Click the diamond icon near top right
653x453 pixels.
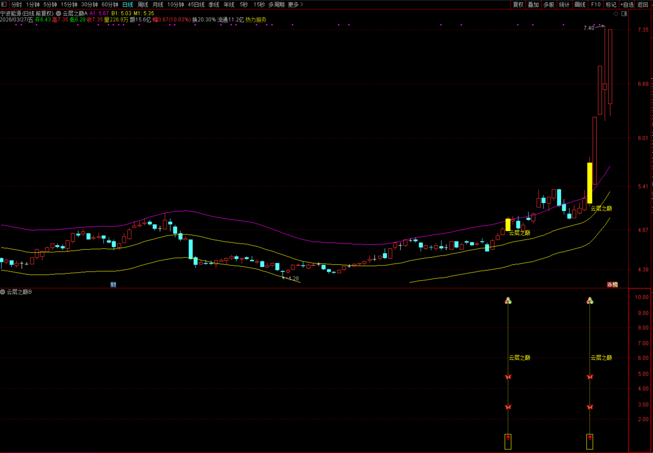[616, 14]
